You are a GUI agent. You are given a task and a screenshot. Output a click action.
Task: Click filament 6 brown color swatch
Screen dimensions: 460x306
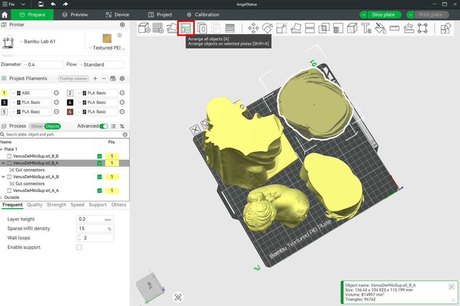[70, 112]
